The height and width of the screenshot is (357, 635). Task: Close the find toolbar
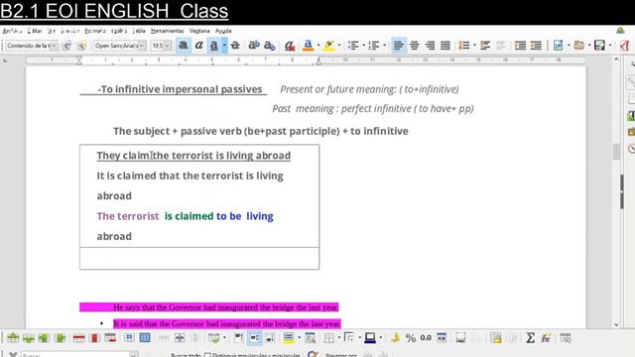[13, 355]
